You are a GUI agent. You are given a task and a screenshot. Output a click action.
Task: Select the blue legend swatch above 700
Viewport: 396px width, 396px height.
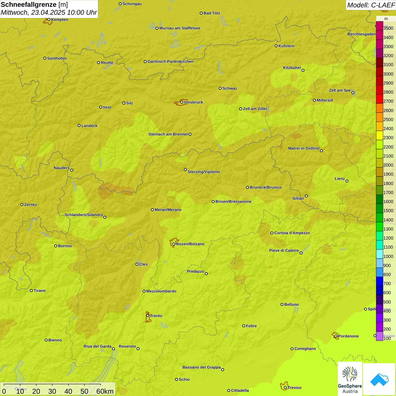(379, 281)
